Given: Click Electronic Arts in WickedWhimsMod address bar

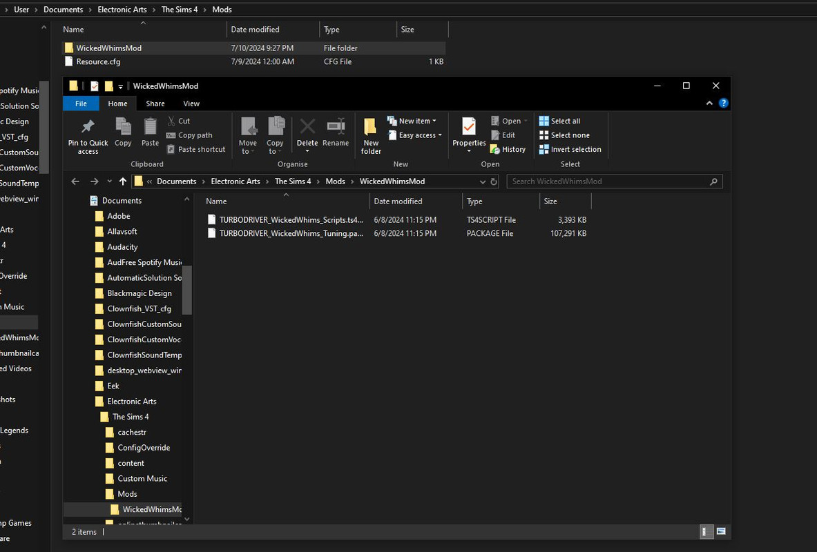Looking at the screenshot, I should click(x=236, y=181).
